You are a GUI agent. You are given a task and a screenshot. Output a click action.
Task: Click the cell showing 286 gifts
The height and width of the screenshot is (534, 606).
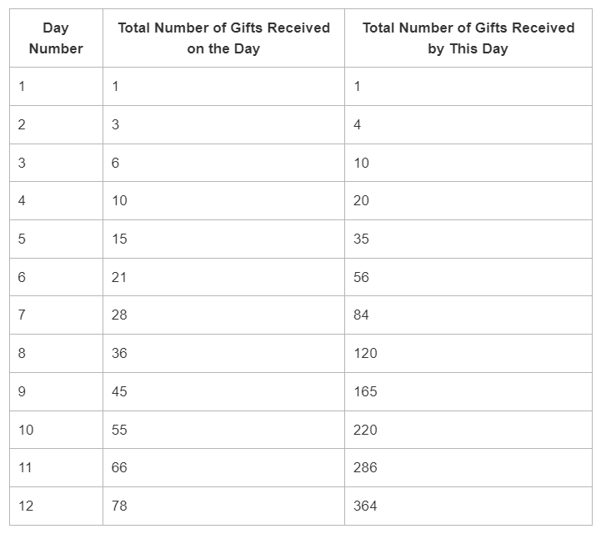pos(468,467)
